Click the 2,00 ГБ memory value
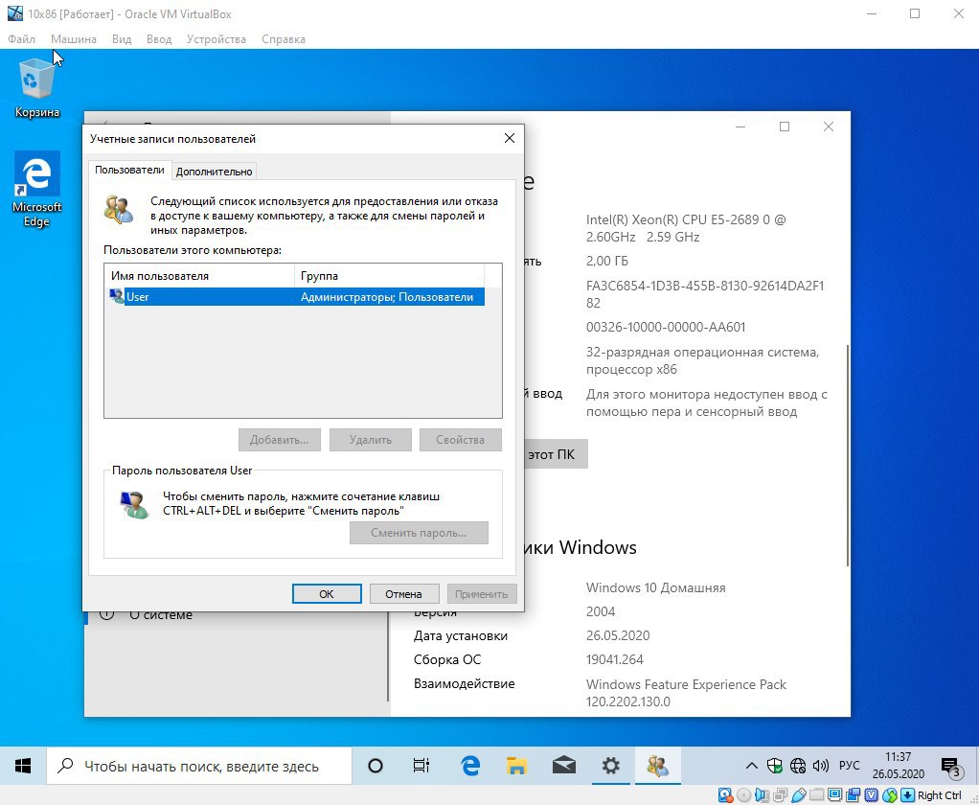The width and height of the screenshot is (979, 805). pyautogui.click(x=607, y=261)
